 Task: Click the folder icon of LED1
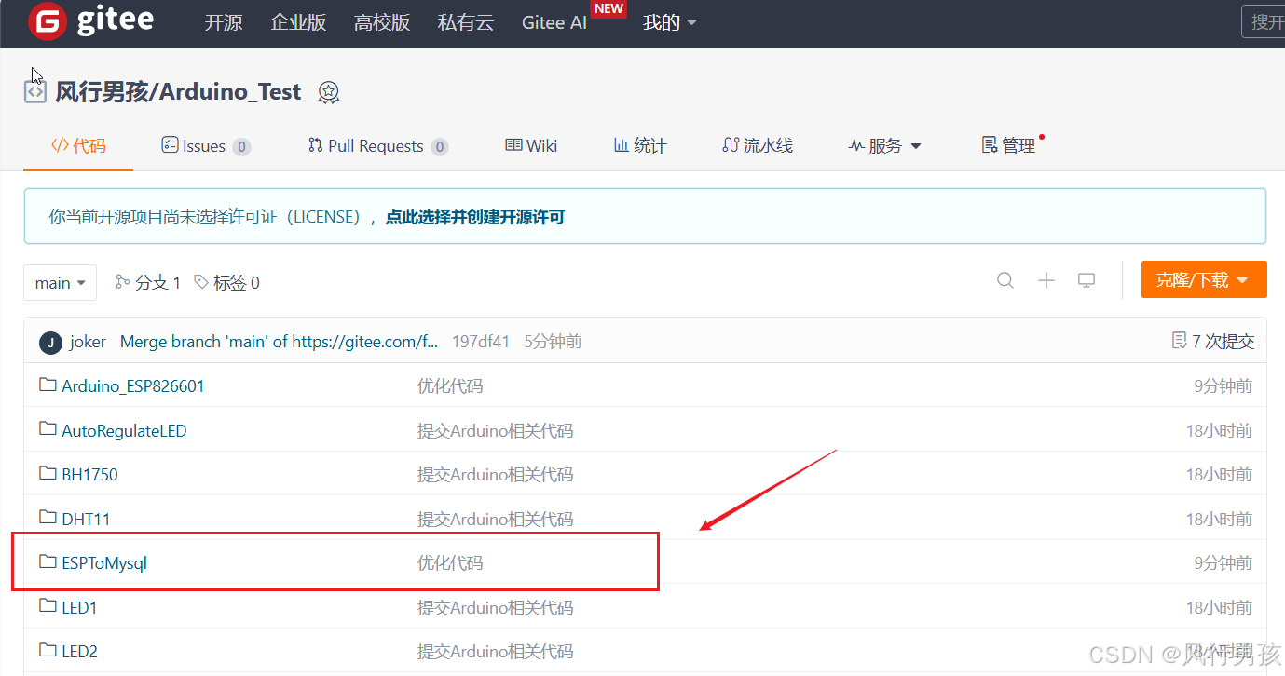[48, 606]
